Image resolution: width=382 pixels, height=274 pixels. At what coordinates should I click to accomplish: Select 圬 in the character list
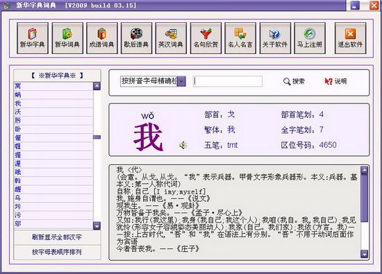point(53,207)
